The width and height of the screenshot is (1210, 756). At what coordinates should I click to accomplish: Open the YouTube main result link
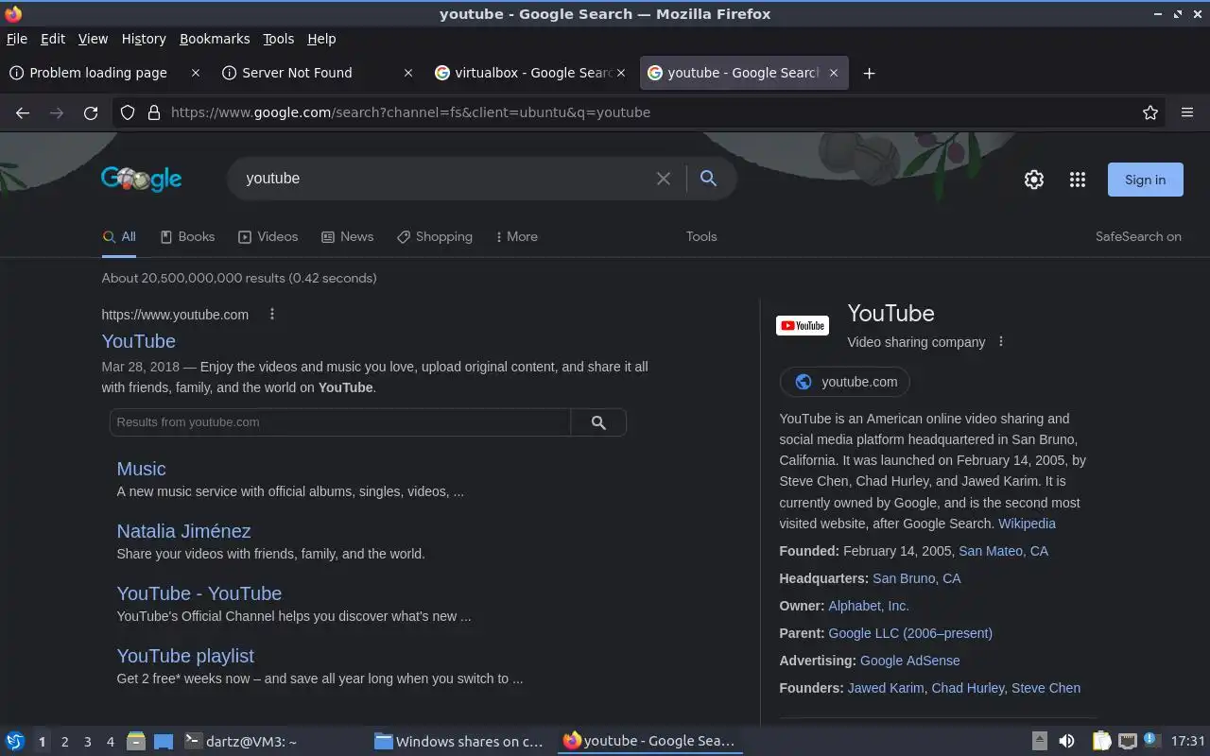click(138, 341)
